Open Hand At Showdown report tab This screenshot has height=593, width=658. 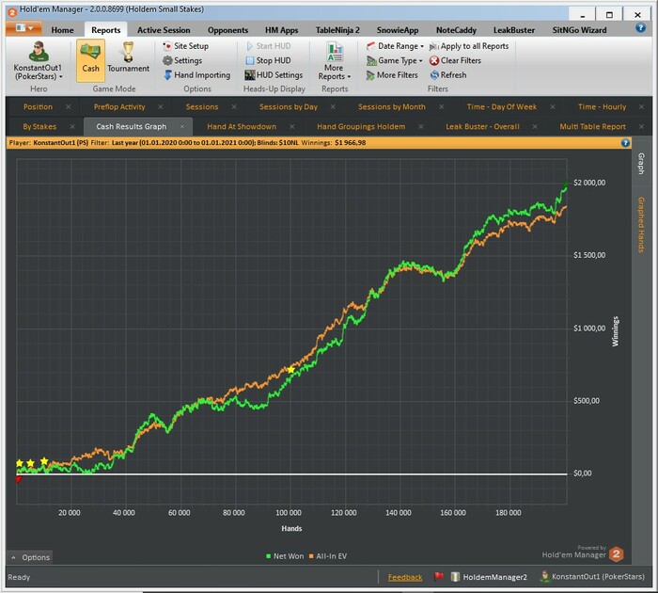(242, 126)
